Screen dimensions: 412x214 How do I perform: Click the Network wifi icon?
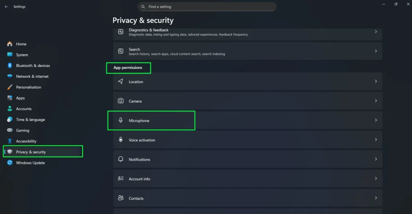(10, 76)
